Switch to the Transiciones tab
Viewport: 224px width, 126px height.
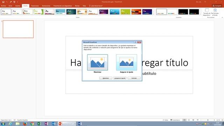pyautogui.click(x=35, y=6)
